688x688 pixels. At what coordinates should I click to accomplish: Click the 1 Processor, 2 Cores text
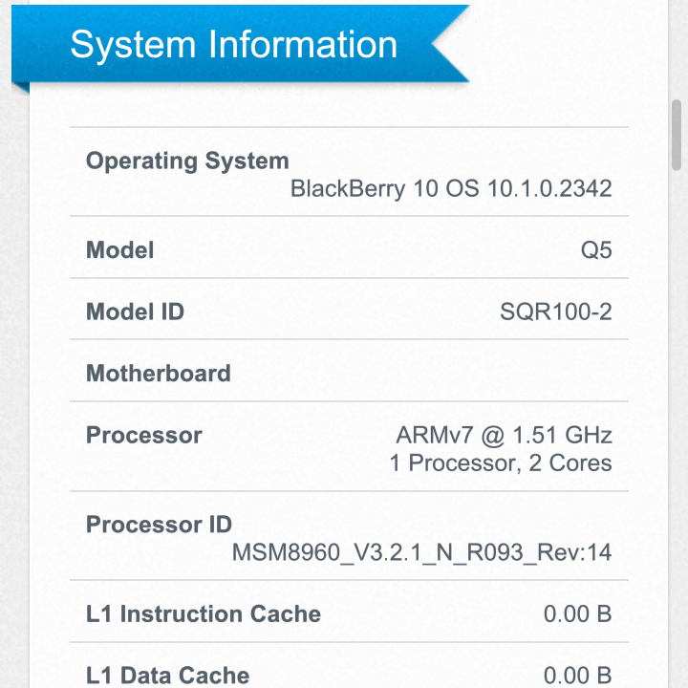coord(501,463)
